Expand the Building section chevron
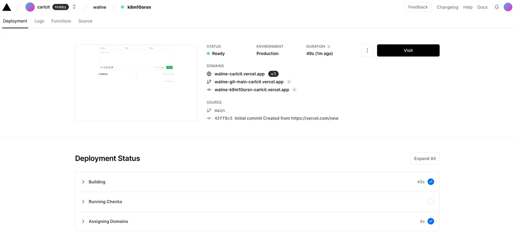The height and width of the screenshot is (244, 515). [83, 182]
